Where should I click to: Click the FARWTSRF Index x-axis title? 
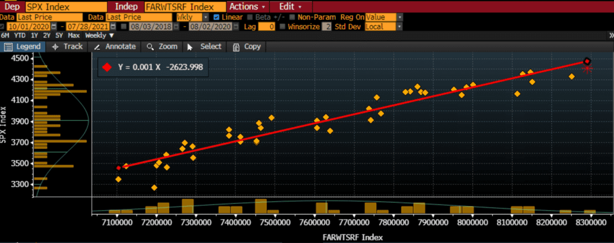(352, 237)
